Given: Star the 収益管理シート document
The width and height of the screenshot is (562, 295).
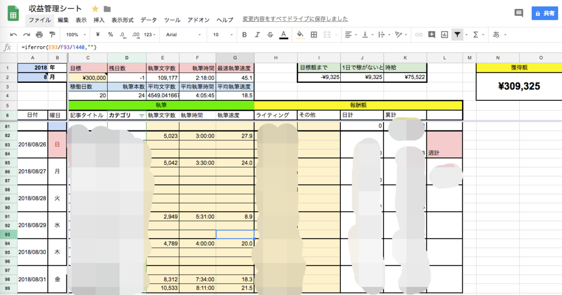Looking at the screenshot, I should [95, 9].
